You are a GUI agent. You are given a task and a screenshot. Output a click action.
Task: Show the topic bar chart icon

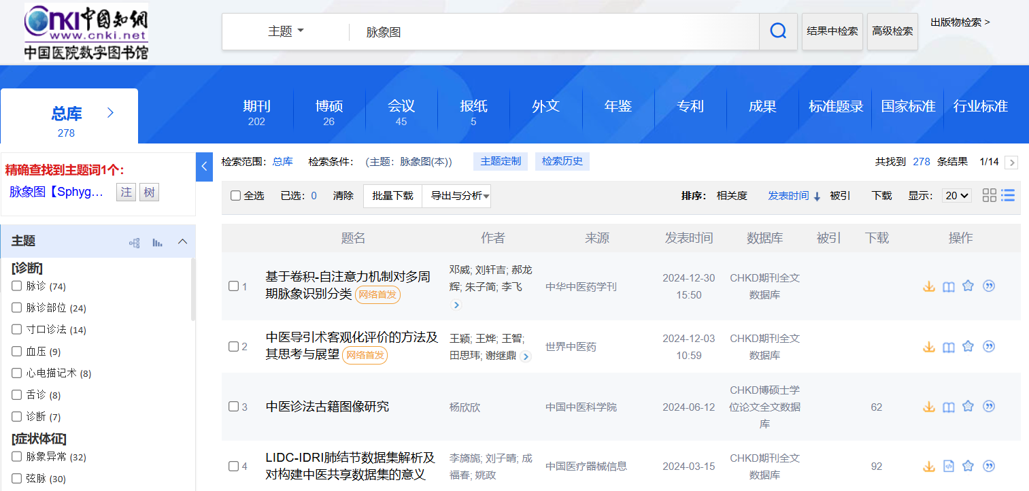click(x=158, y=243)
